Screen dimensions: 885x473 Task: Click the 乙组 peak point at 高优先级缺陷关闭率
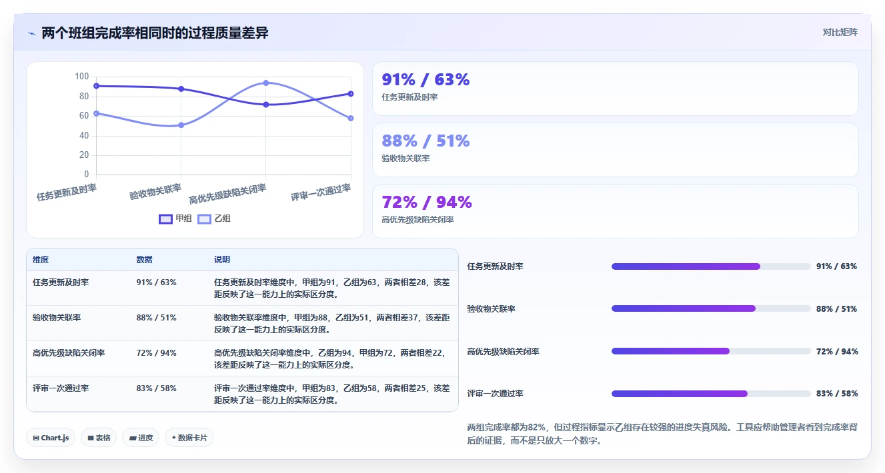266,83
